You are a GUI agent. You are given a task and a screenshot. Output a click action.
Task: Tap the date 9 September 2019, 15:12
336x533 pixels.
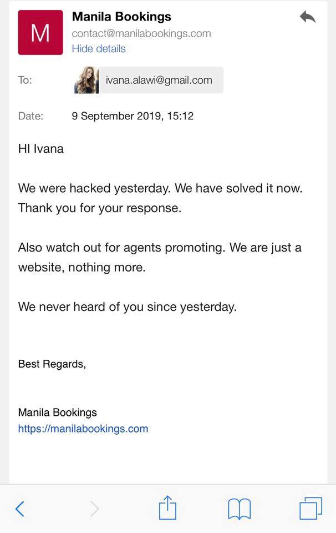[x=133, y=116]
